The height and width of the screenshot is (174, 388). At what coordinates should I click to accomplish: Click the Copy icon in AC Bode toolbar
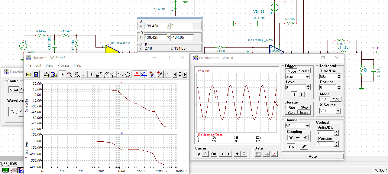coord(47,74)
